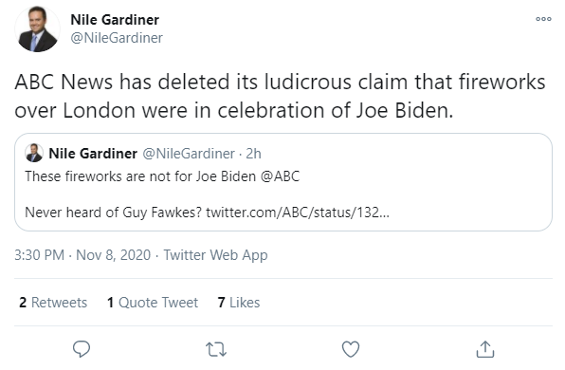Open small avatar in quoted tweet
This screenshot has height=370, width=565.
[34, 153]
